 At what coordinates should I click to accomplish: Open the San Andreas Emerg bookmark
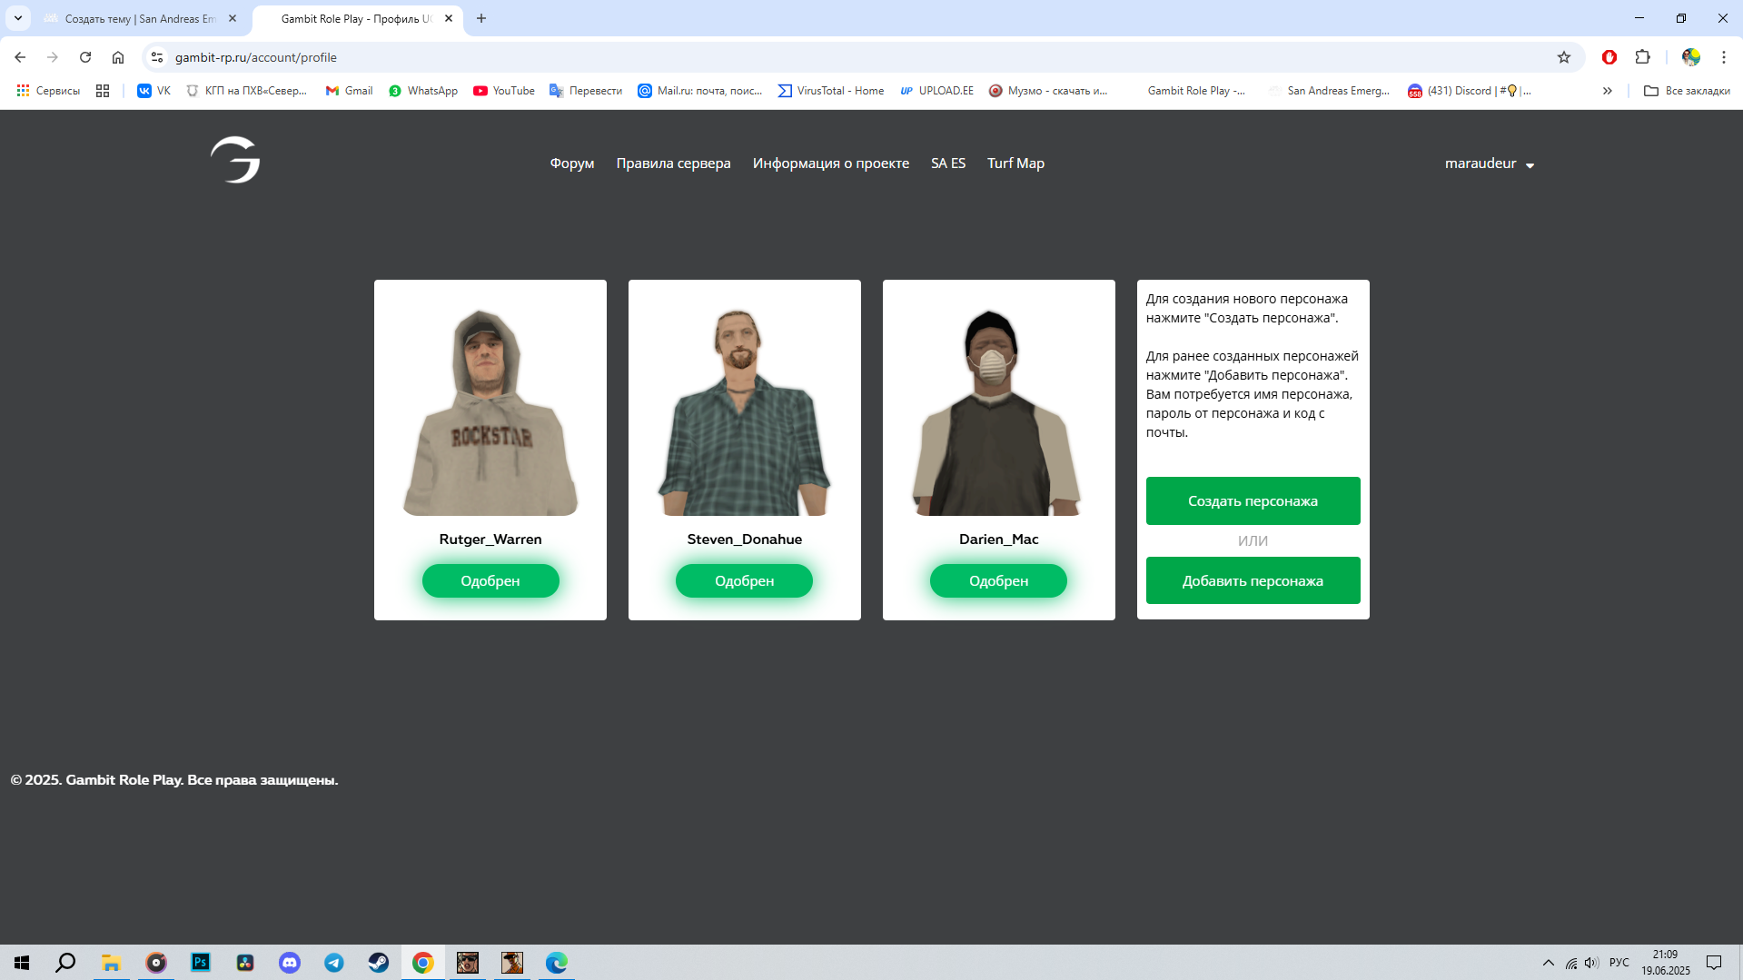click(1329, 91)
